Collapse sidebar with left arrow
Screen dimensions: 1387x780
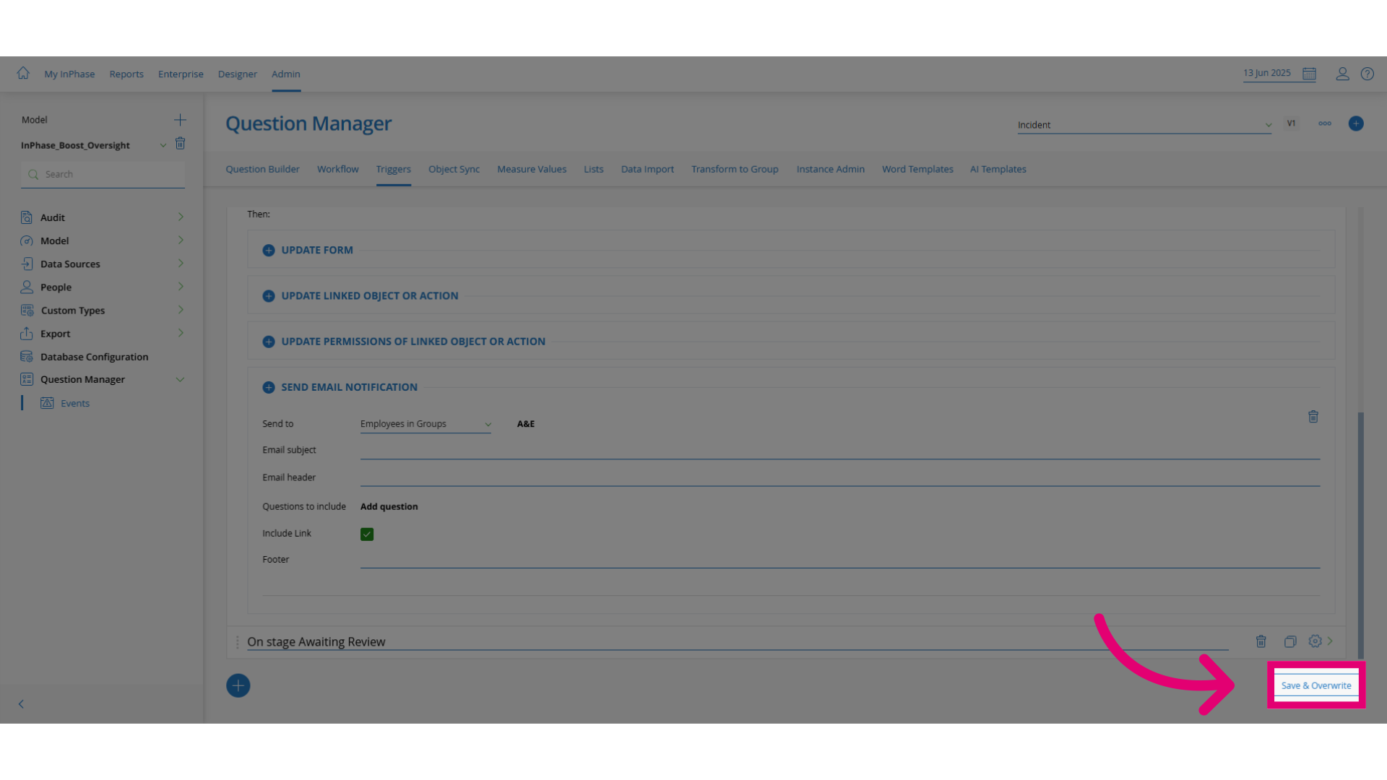pyautogui.click(x=21, y=704)
